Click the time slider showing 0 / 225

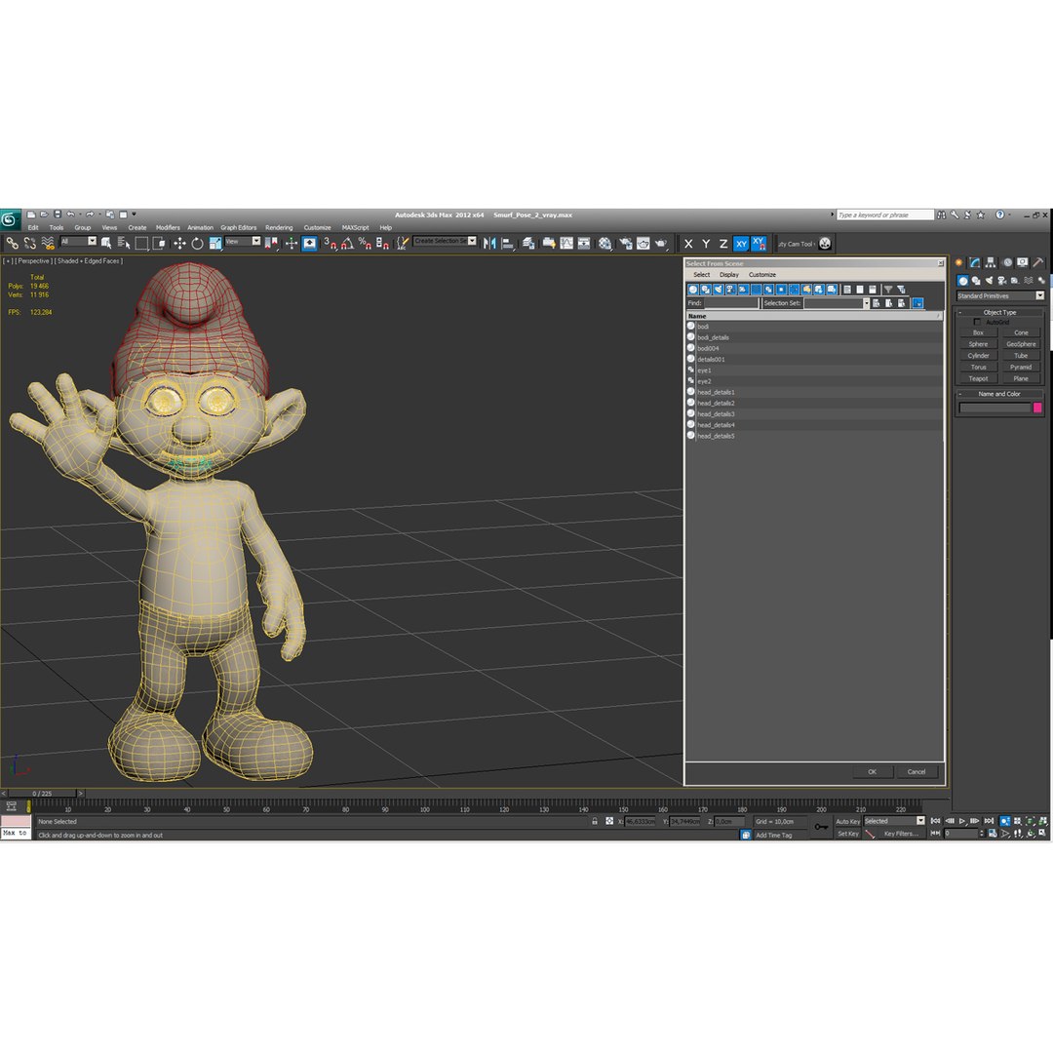point(42,793)
